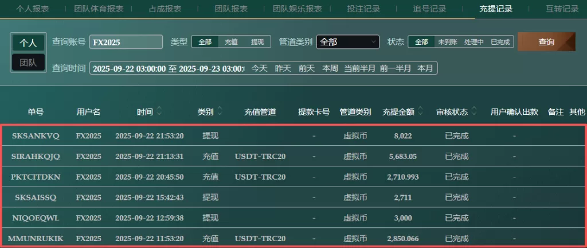Viewport: 587px width, 248px height.
Task: Pick the 昨天 quick date range
Action: (283, 68)
